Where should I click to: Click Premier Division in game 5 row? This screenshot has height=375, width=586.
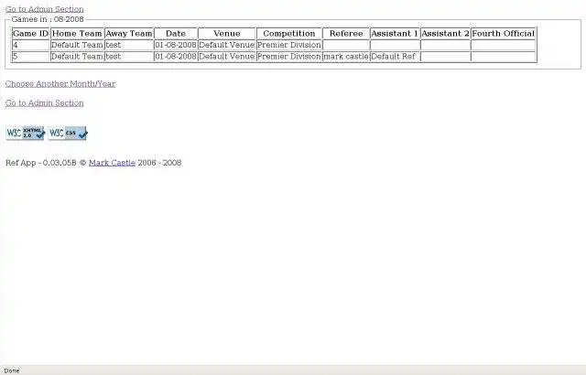289,57
